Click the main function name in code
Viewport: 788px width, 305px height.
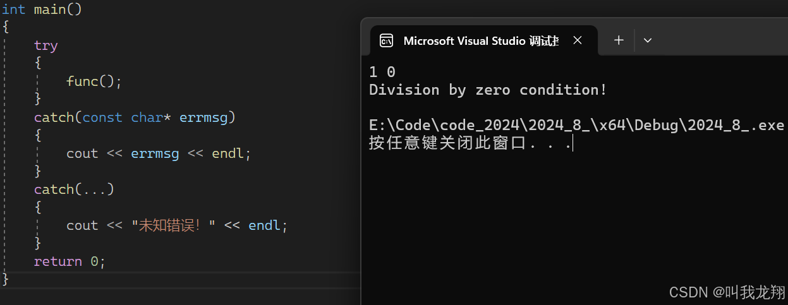coord(49,9)
